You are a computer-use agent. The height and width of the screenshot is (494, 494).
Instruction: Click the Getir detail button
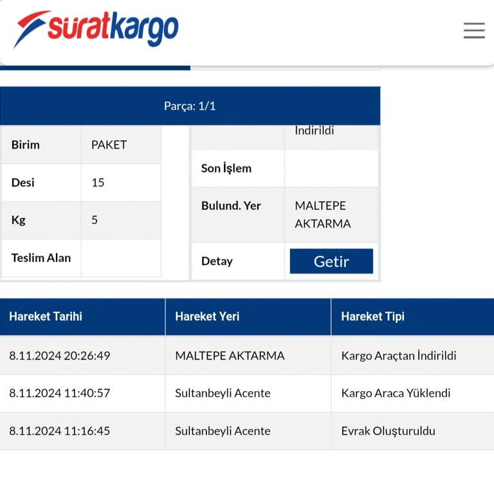[331, 261]
